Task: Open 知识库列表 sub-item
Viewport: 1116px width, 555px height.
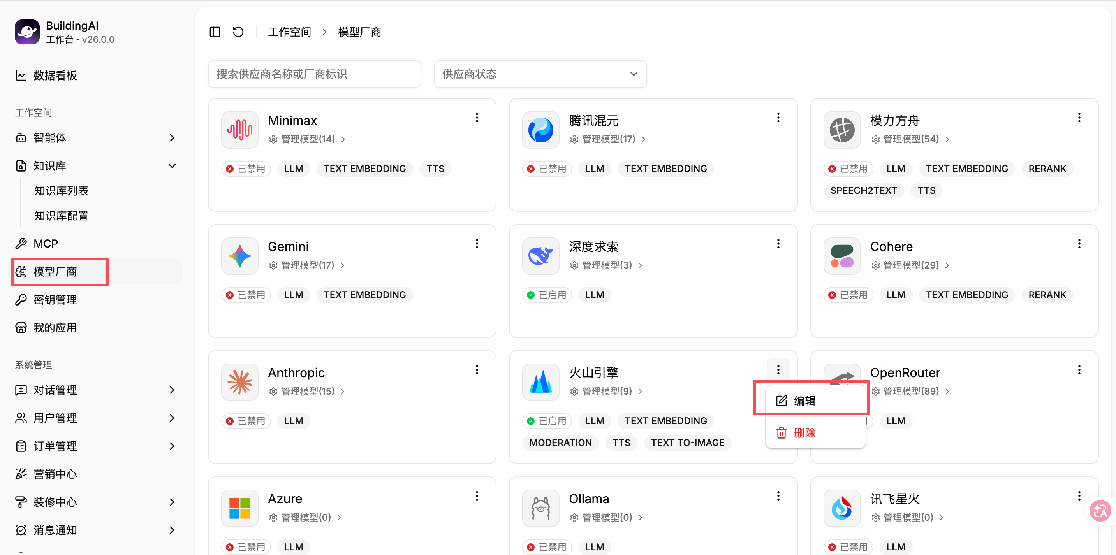Action: (61, 191)
